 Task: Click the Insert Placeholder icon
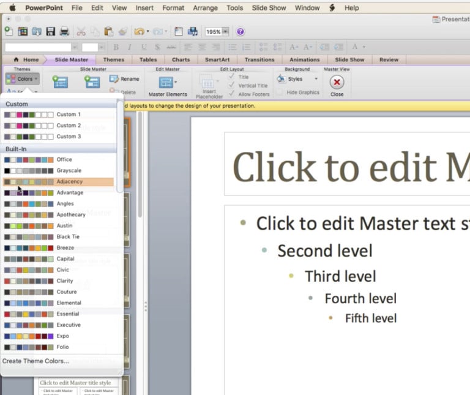207,81
